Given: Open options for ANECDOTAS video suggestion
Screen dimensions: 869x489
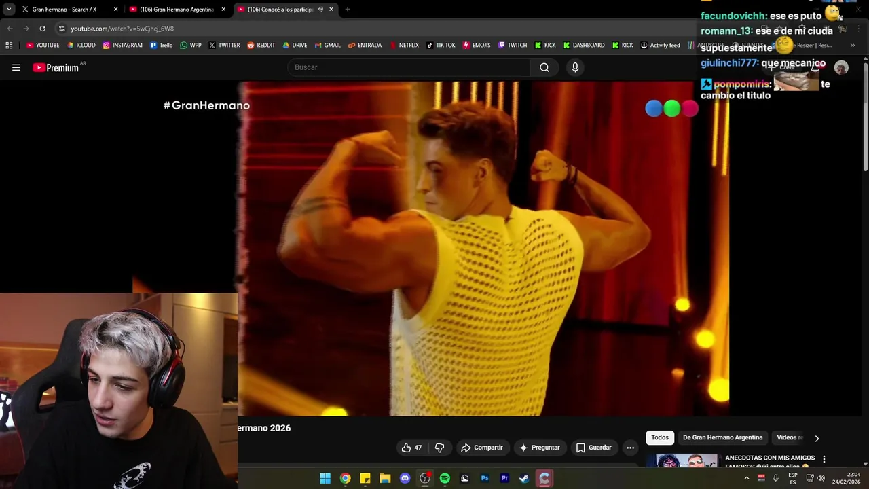Looking at the screenshot, I should (x=824, y=460).
